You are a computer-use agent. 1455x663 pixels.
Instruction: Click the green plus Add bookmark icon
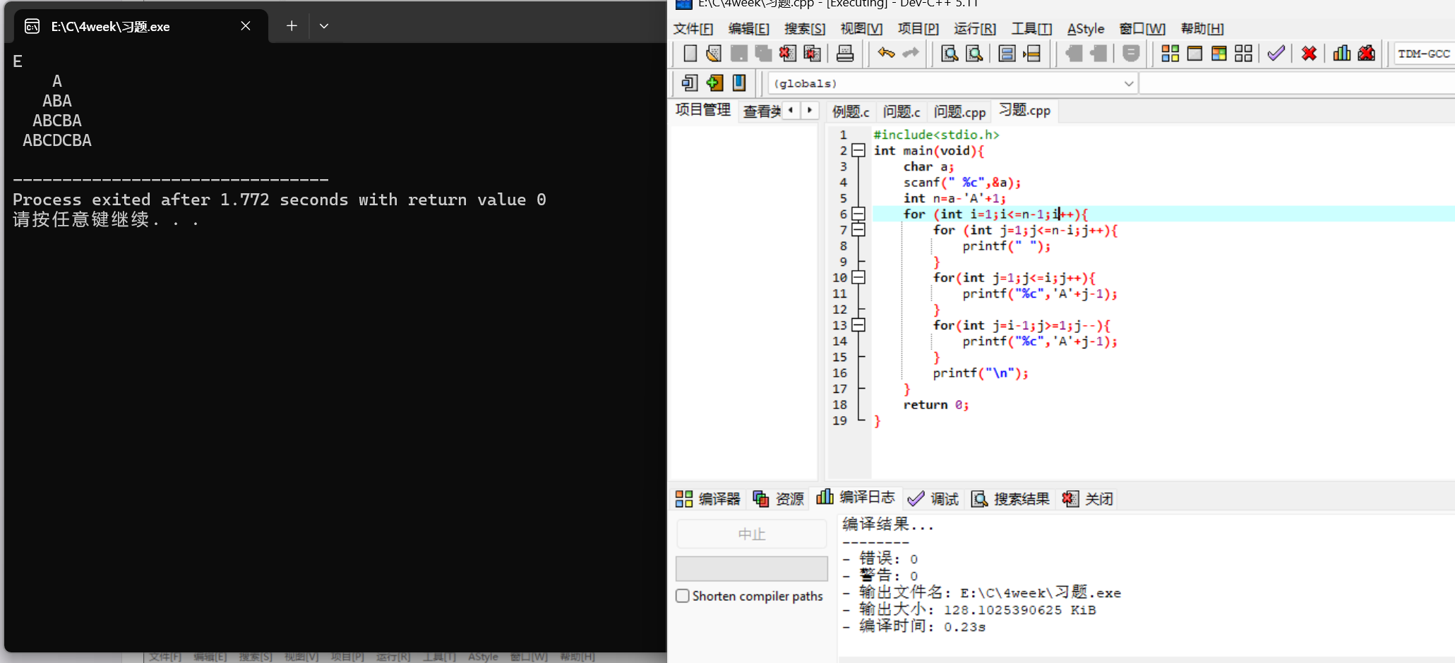point(715,83)
